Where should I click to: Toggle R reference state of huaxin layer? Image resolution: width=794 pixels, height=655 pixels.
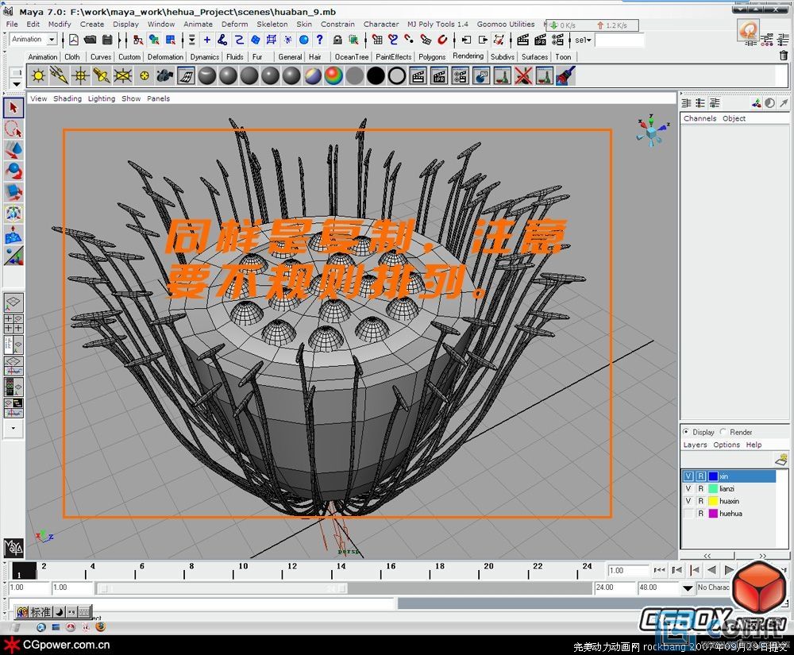[701, 501]
